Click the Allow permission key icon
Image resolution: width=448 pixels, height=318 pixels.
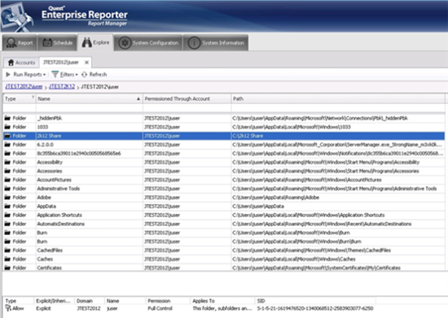tap(8, 308)
